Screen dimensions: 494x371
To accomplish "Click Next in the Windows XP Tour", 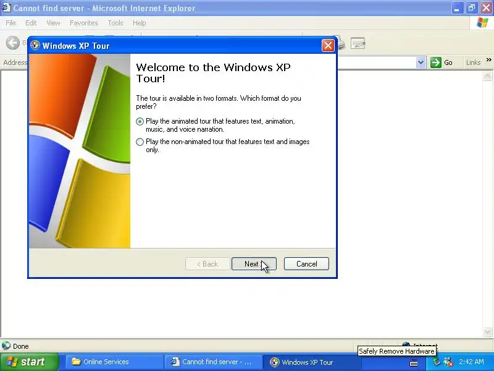I will click(254, 264).
